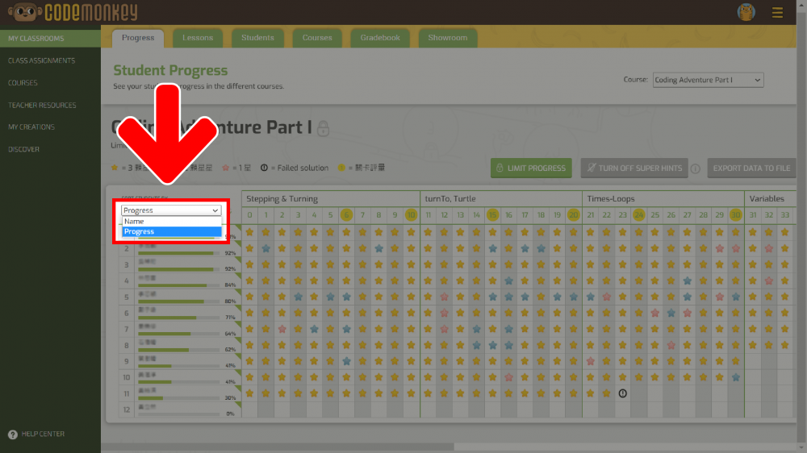Click challenge number 33 column header

(x=785, y=215)
